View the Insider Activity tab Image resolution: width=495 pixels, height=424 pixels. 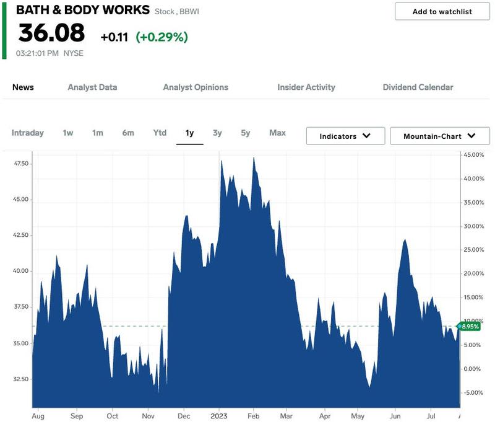tap(306, 87)
